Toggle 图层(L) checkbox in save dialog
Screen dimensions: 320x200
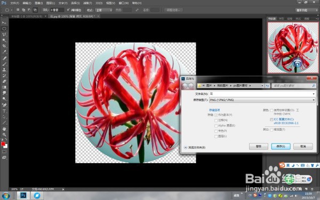(x=216, y=137)
